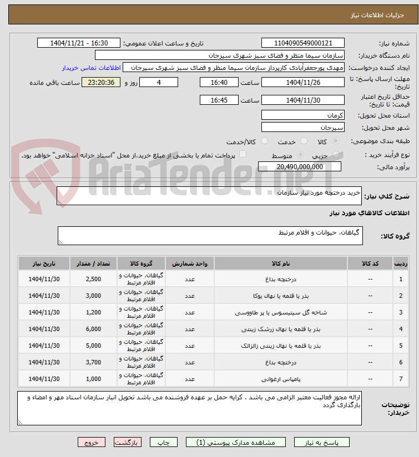The height and width of the screenshot is (457, 419).
Task: Click the اطلاعات کالاهای مورد نیاز heading
Action: [x=369, y=213]
